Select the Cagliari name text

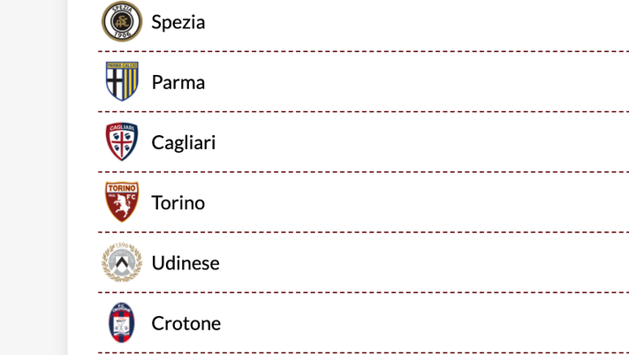pyautogui.click(x=184, y=143)
